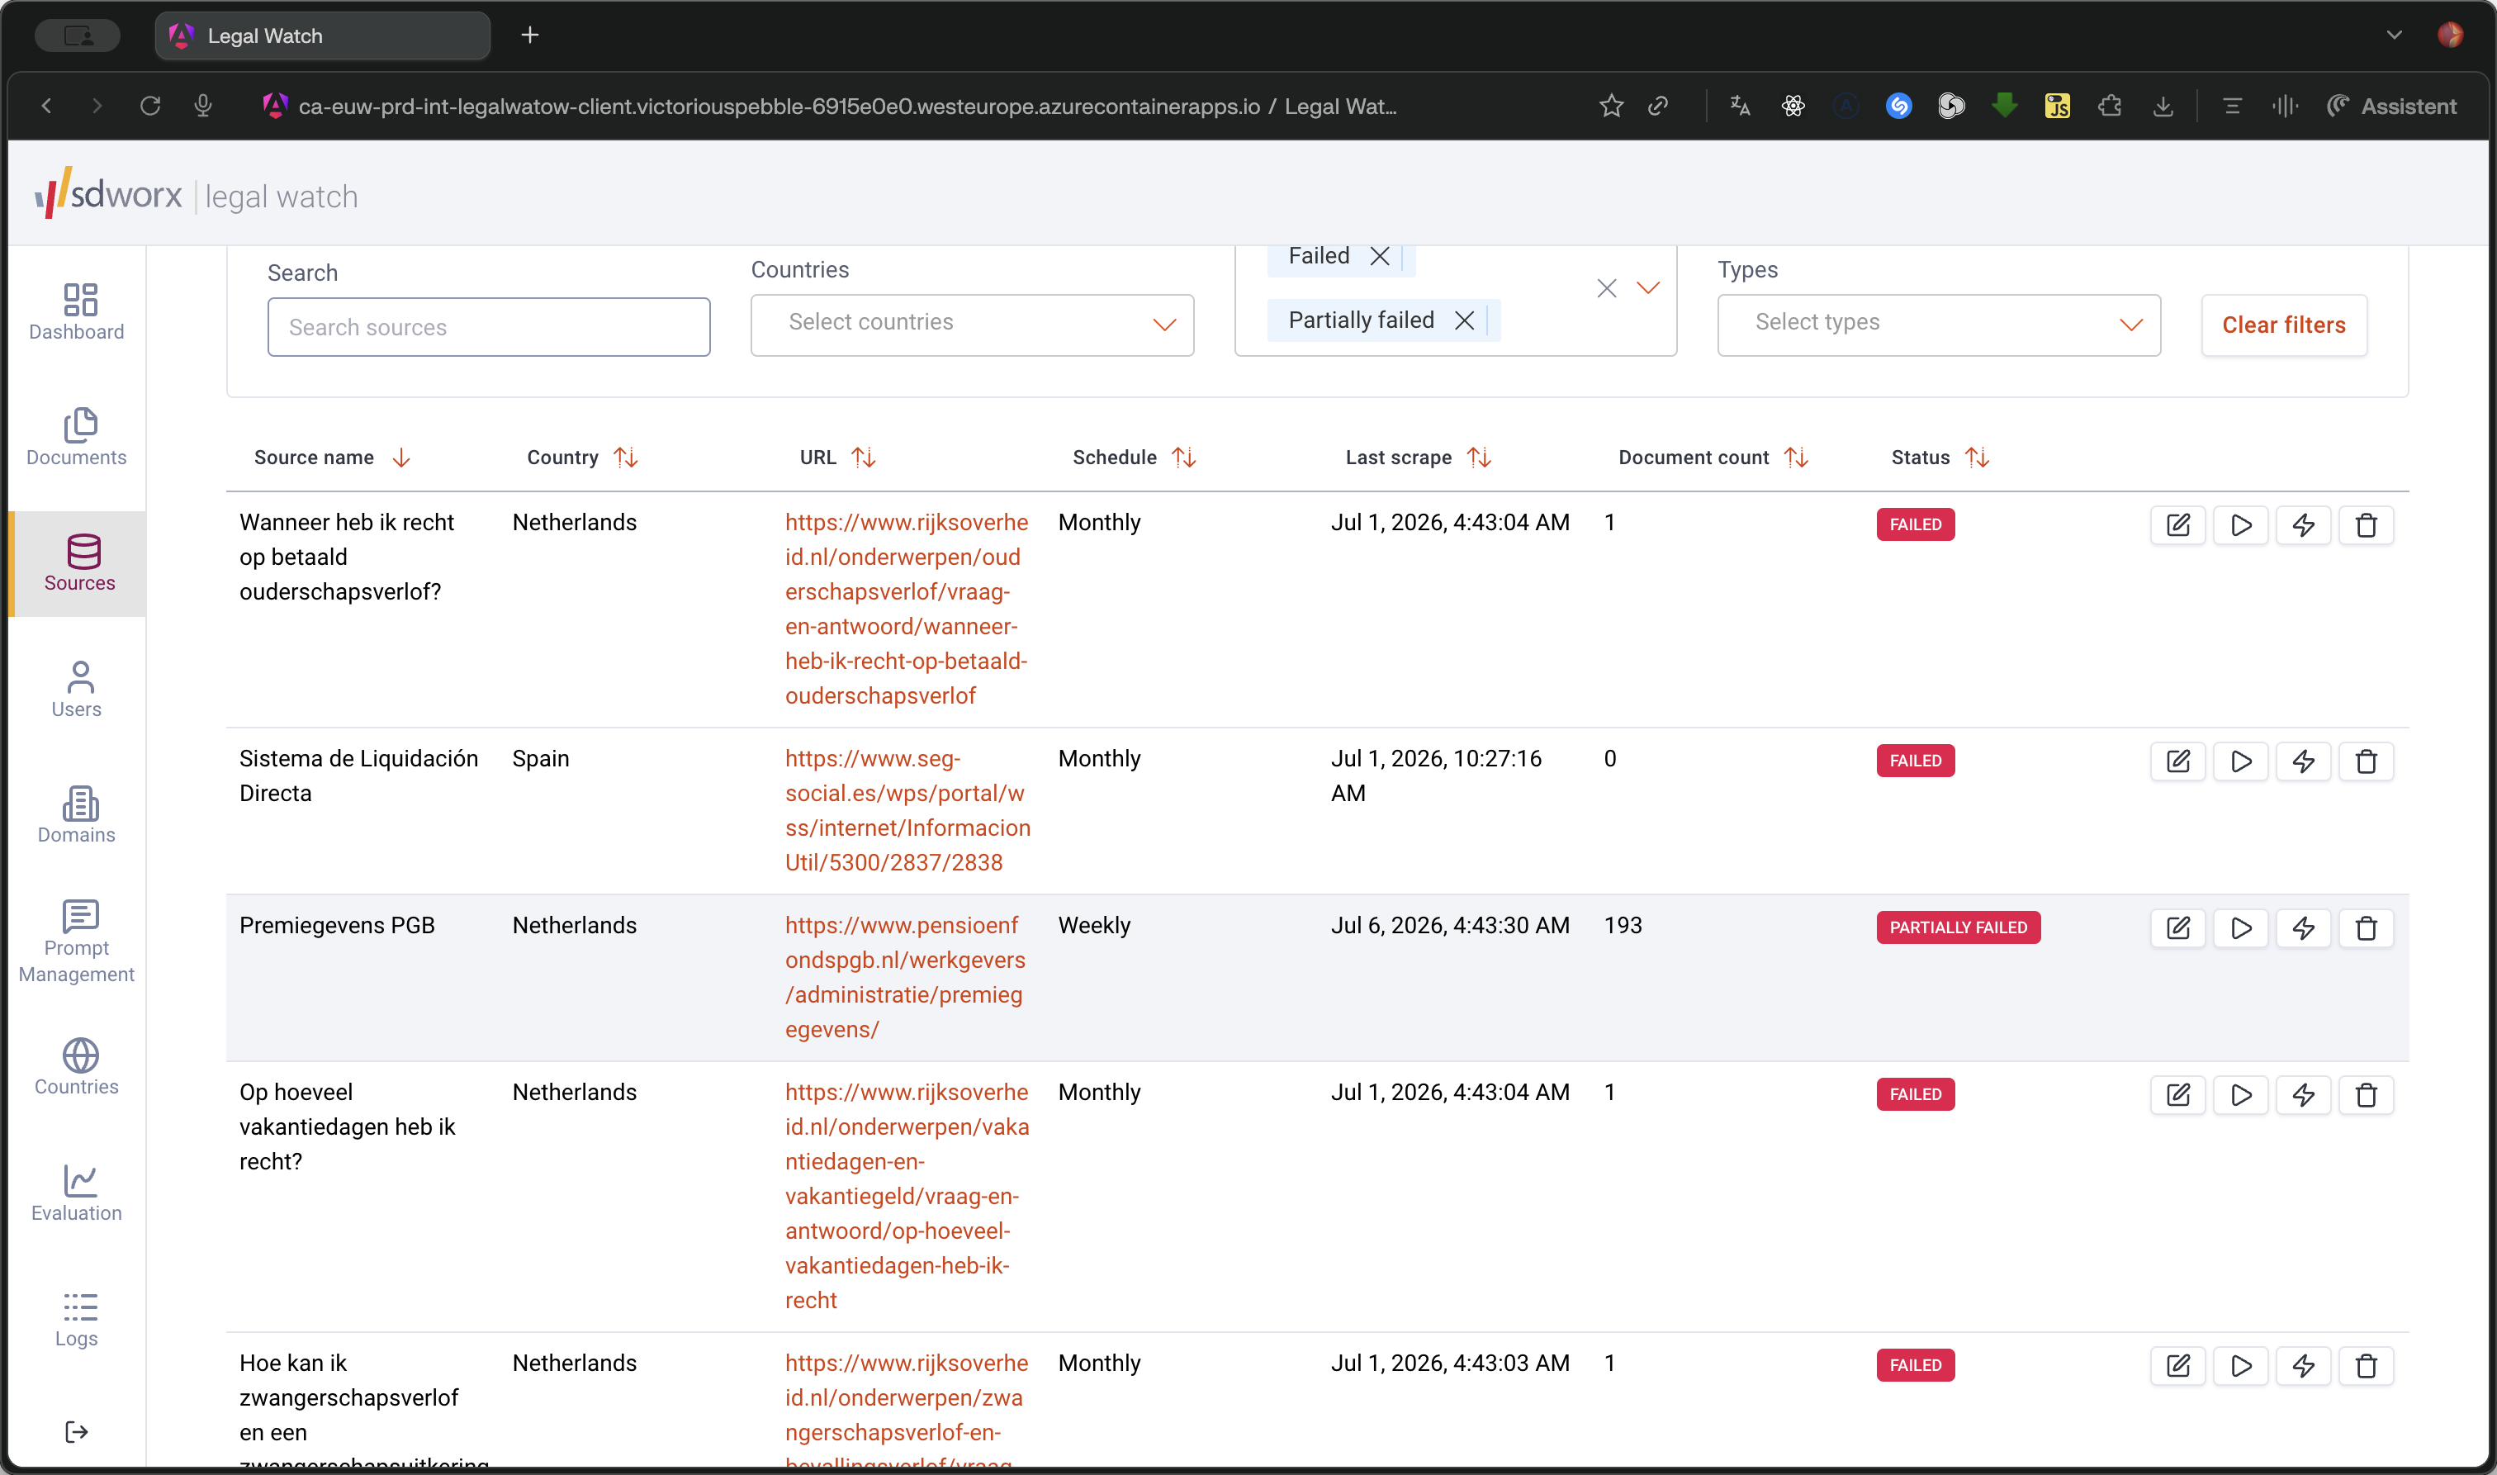The image size is (2497, 1475).
Task: Run scrape for Premiegevens PGB
Action: click(x=2239, y=928)
